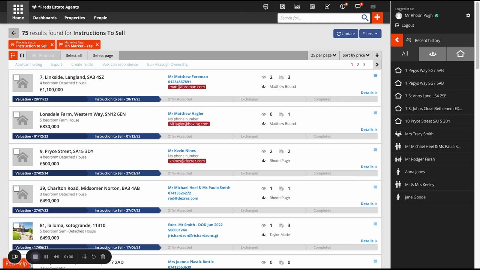This screenshot has width=480, height=270.
Task: Tick checkbox for 81 la loma
Action: [x=16, y=226]
